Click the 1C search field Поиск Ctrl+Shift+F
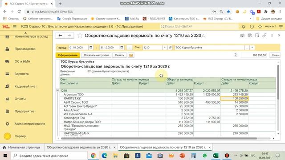 (199, 27)
